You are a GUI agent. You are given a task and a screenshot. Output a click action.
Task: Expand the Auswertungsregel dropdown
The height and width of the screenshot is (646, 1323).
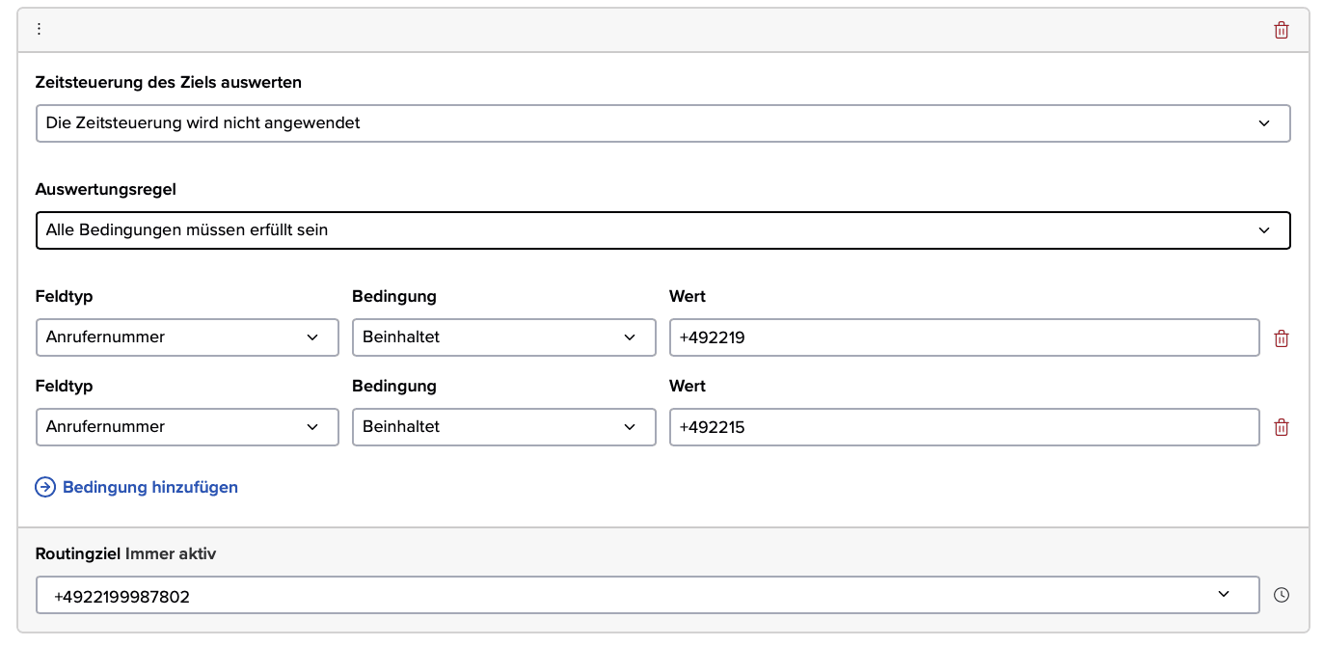(662, 230)
